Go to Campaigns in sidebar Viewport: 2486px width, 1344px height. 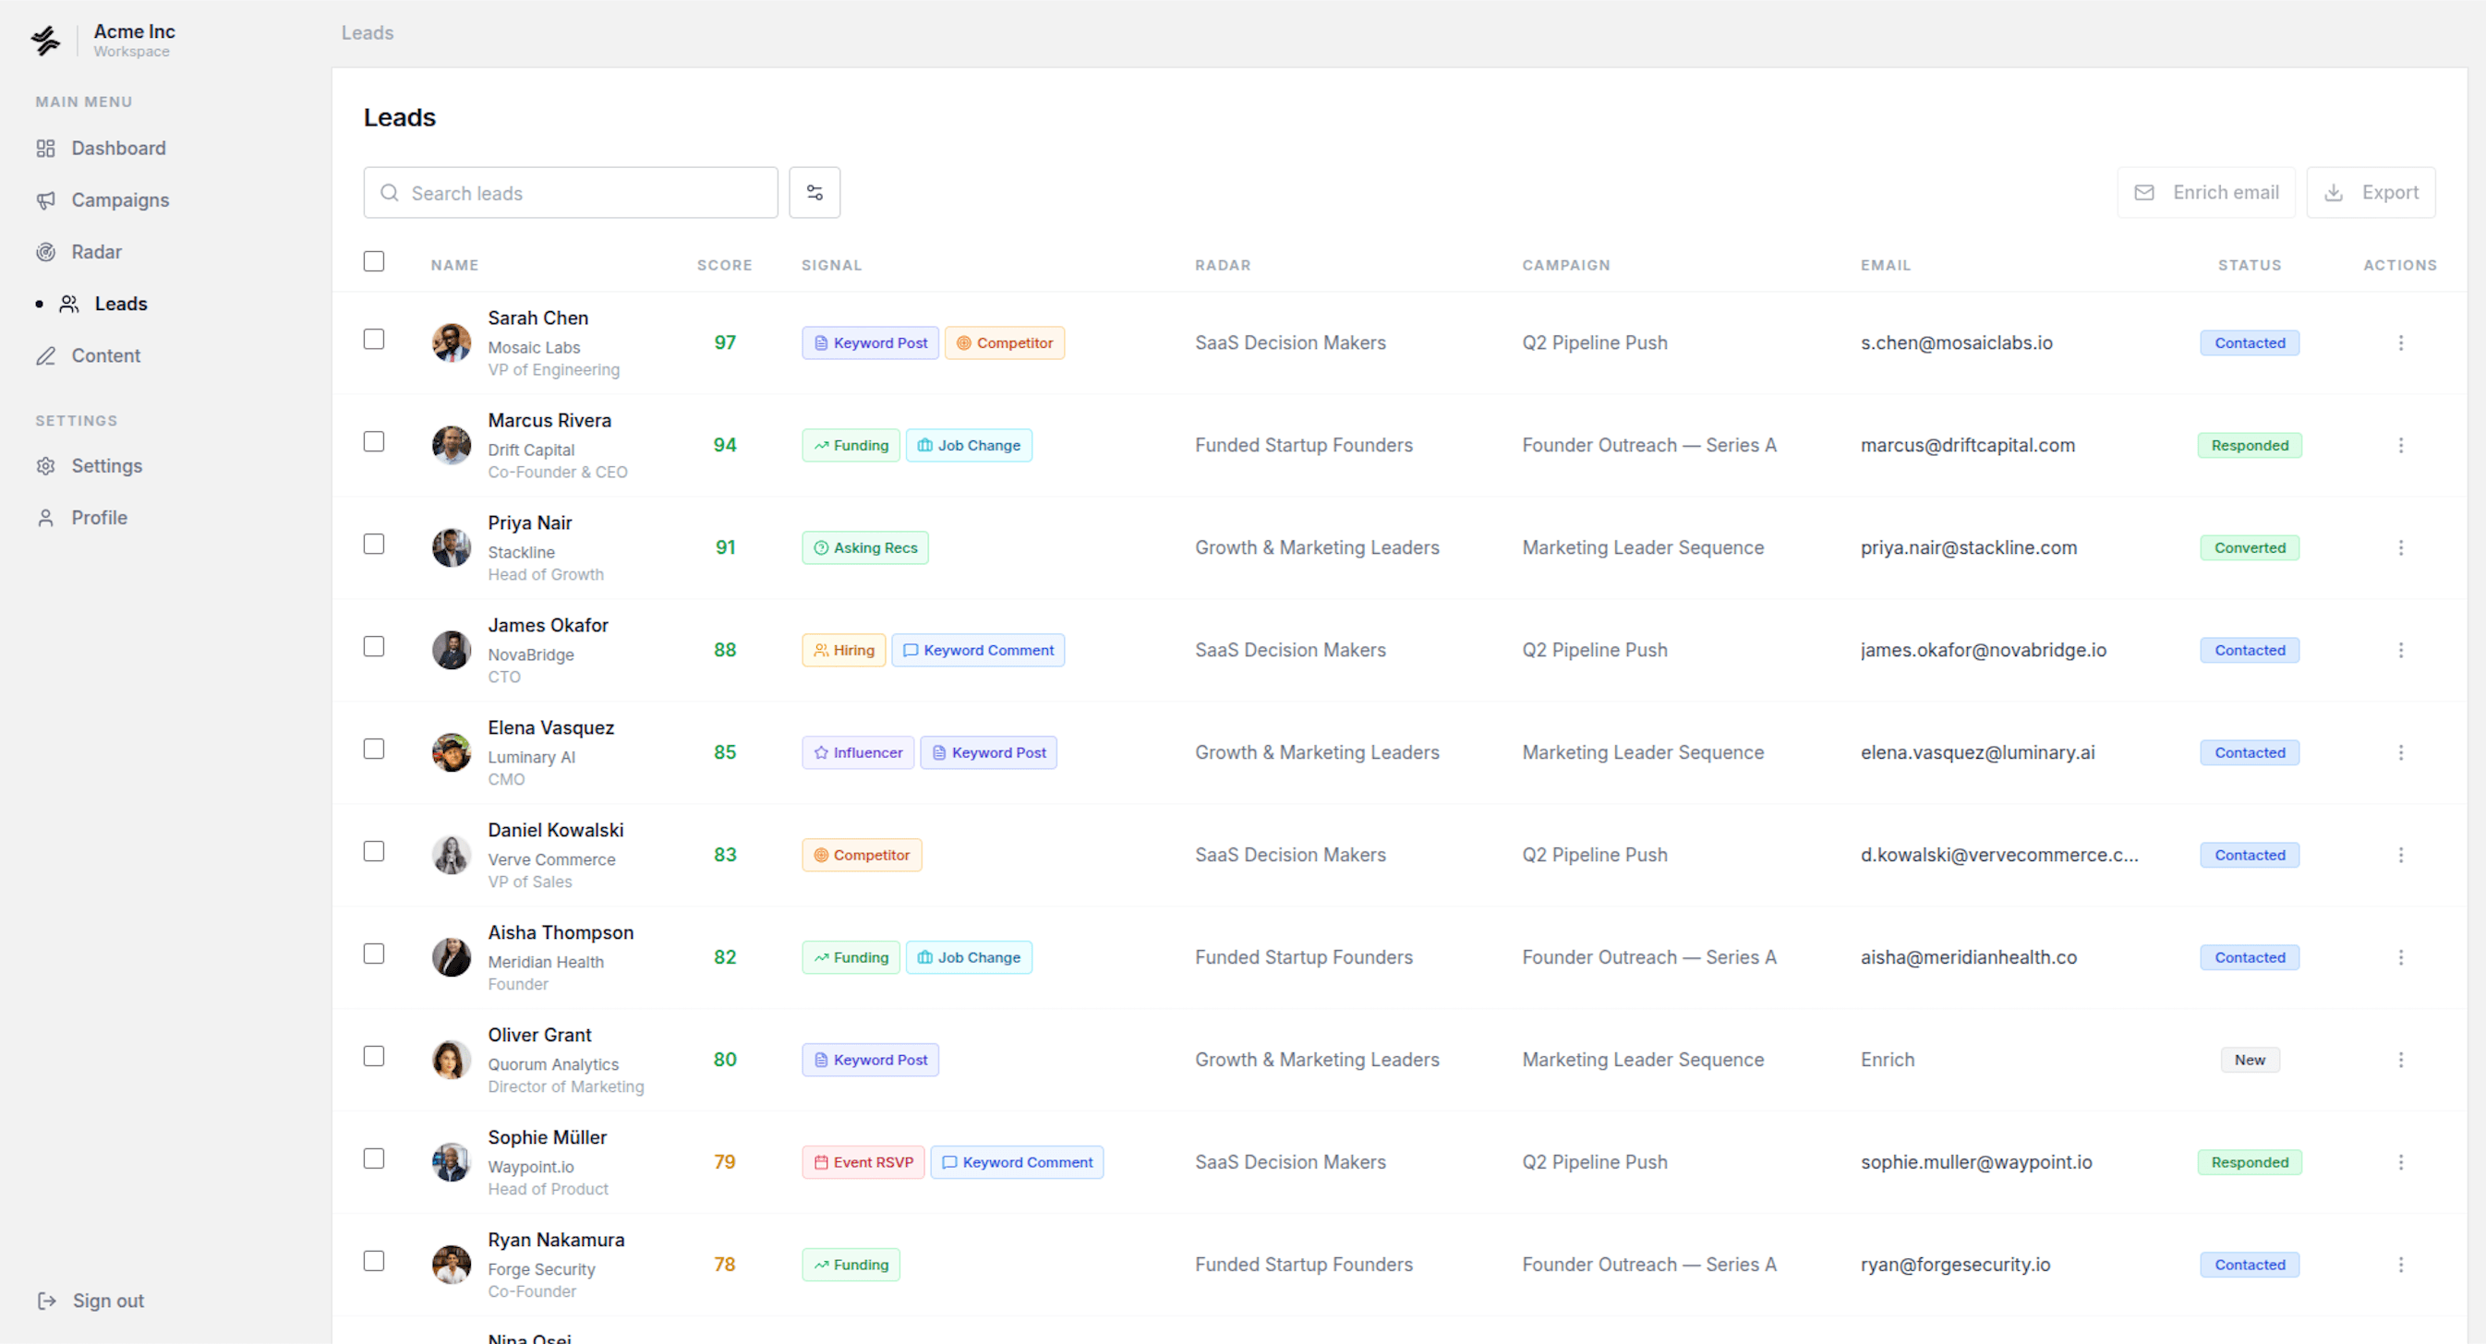[120, 200]
